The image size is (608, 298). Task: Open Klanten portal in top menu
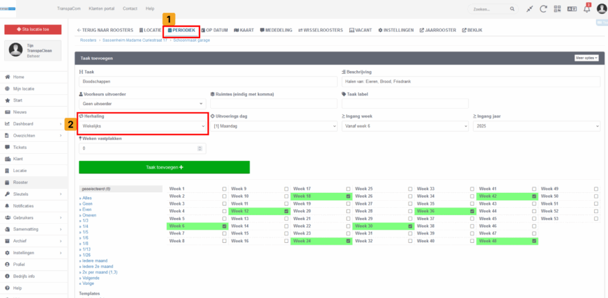coord(102,8)
